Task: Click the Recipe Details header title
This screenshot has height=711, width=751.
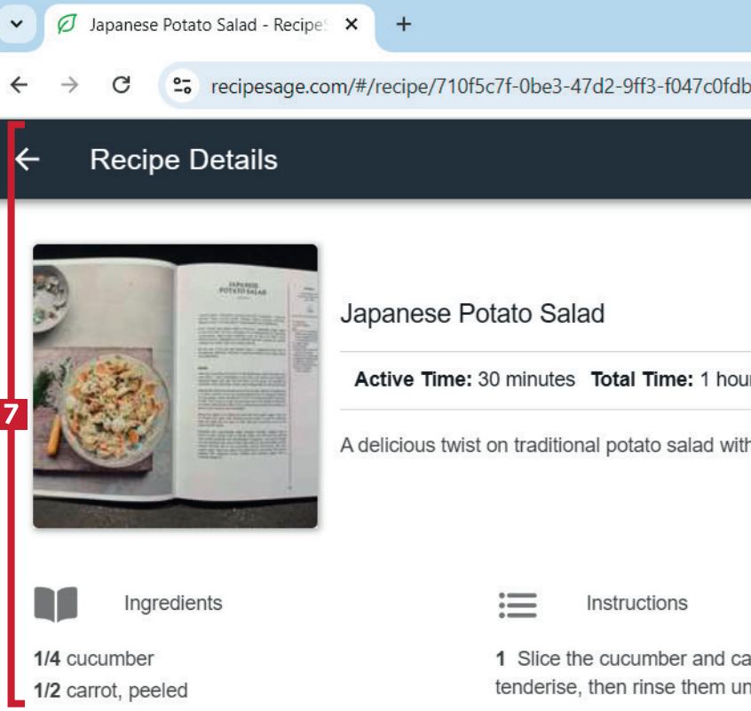Action: point(184,160)
